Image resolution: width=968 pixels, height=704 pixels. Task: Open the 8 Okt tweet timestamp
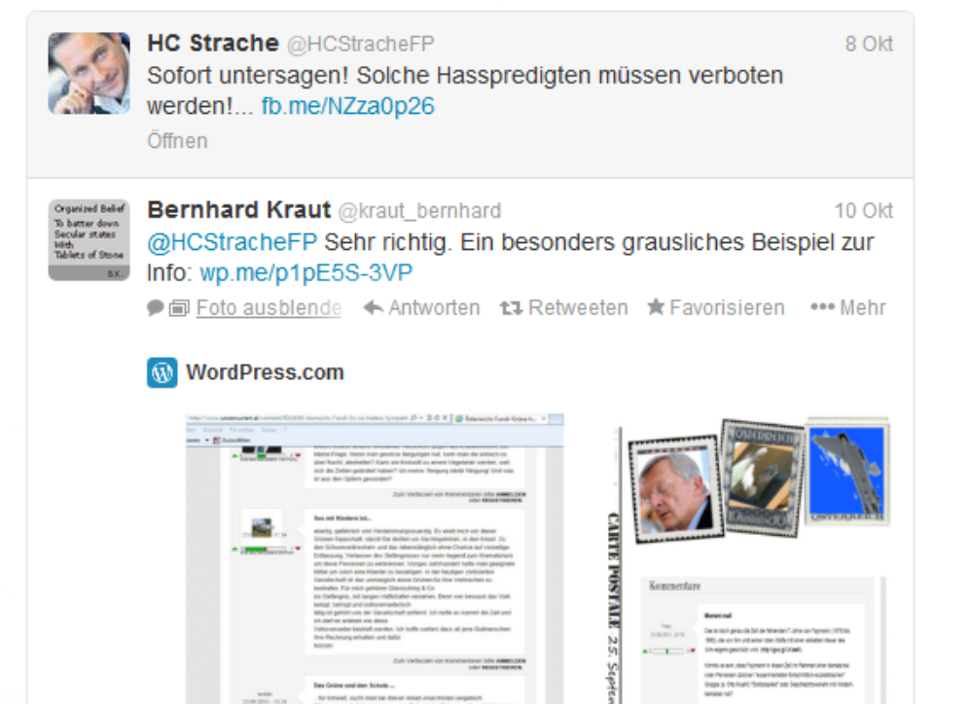point(869,44)
